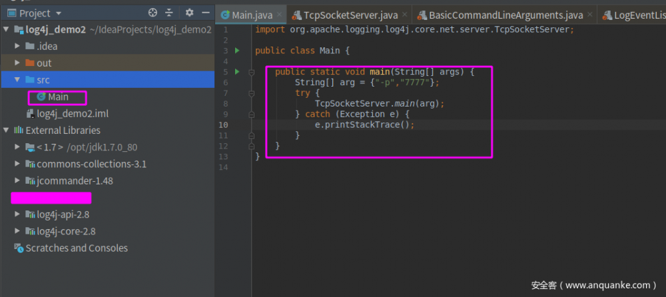The image size is (666, 297).
Task: Click Main class icon in tree
Action: pos(41,97)
